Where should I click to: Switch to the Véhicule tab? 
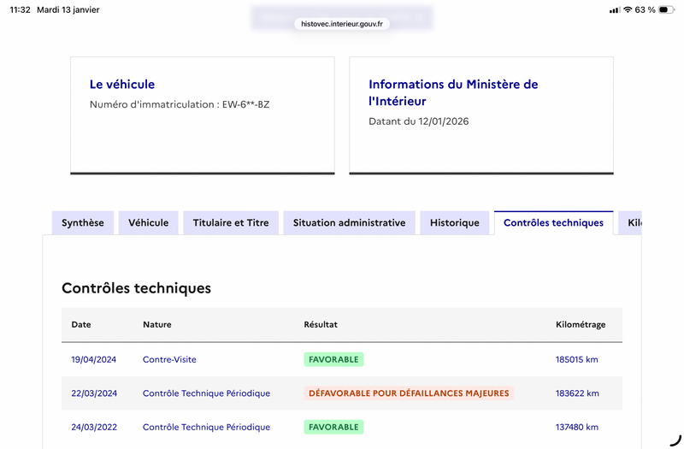[148, 223]
